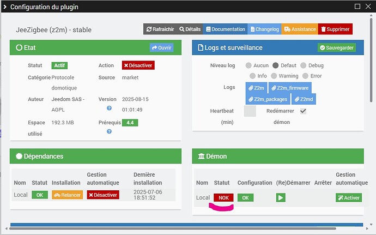Click the JeeZigbee (z2m) - stable title
Screen dimensions: 376x235
tap(54, 30)
